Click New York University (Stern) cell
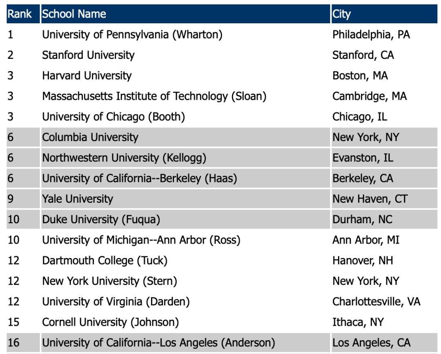The width and height of the screenshot is (441, 354). click(109, 281)
